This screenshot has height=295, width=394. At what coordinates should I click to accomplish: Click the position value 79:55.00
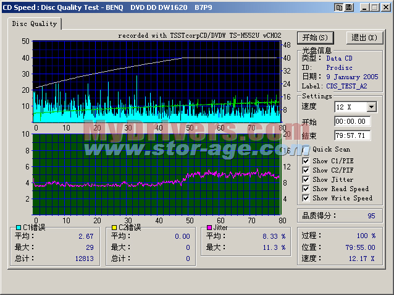(360, 247)
